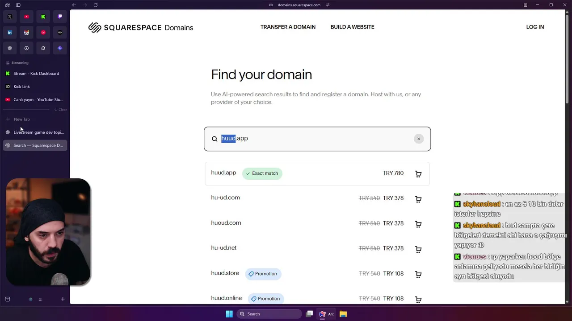Open the LinkedIn pinned shortcut

tap(10, 33)
